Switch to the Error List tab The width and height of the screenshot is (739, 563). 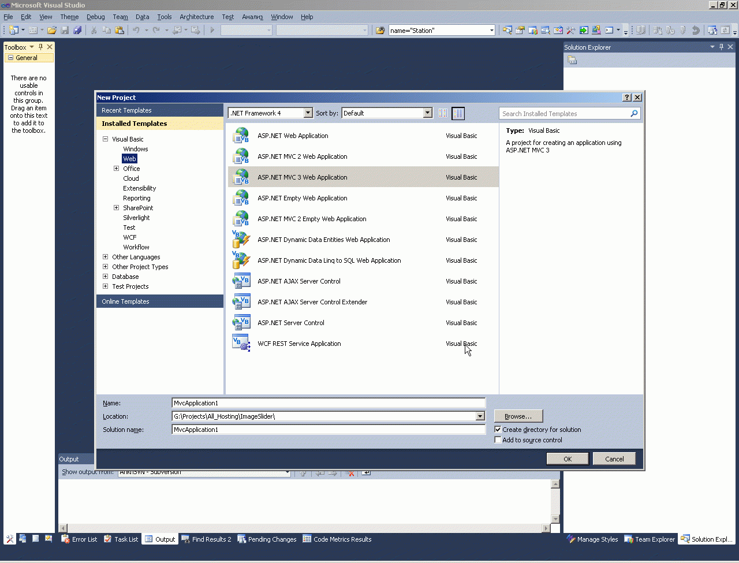79,539
